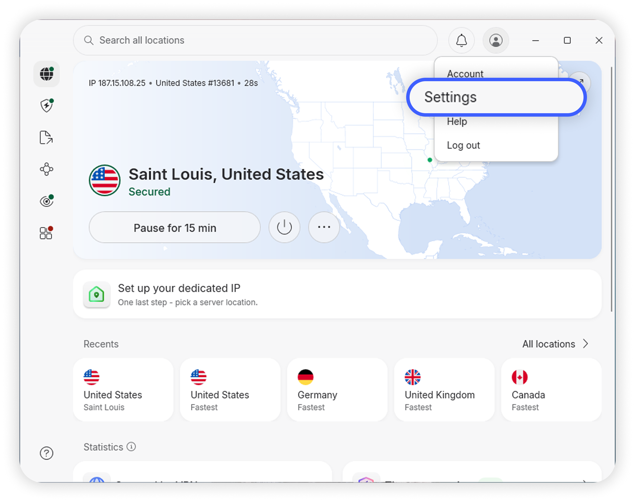Click United States #13681 server text

195,83
